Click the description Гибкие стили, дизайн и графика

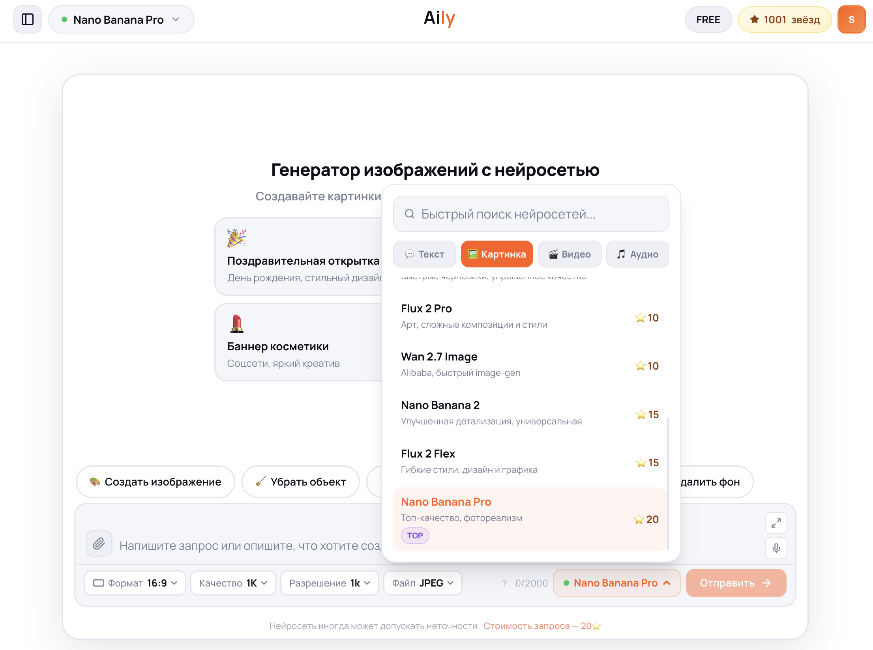point(469,470)
